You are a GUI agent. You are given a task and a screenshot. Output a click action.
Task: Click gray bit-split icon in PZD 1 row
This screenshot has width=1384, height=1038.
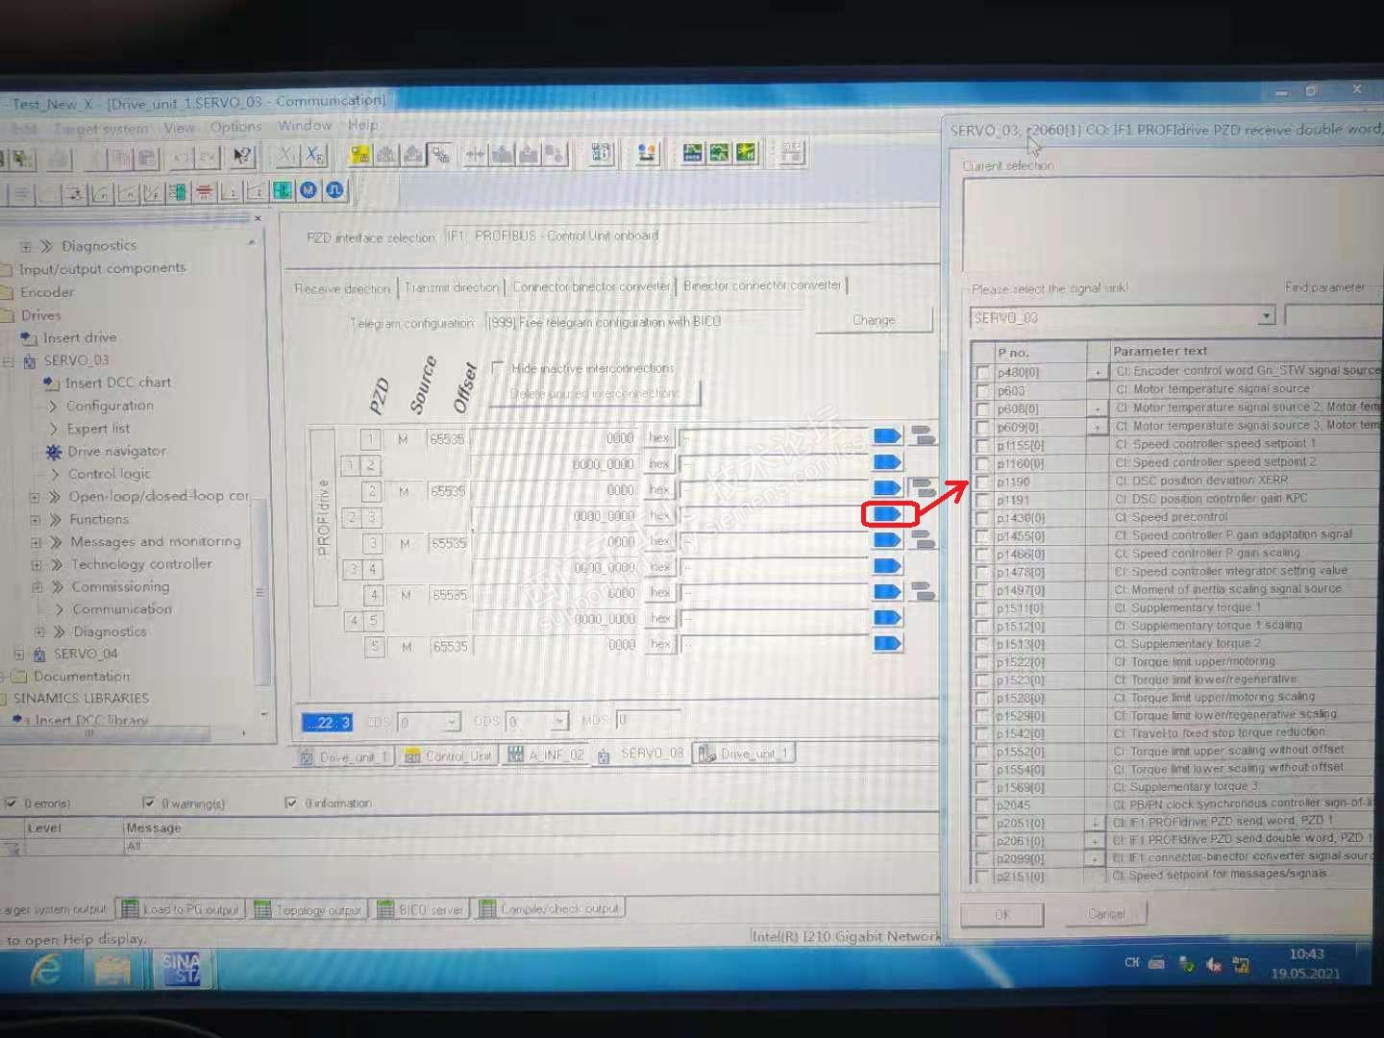(x=923, y=435)
